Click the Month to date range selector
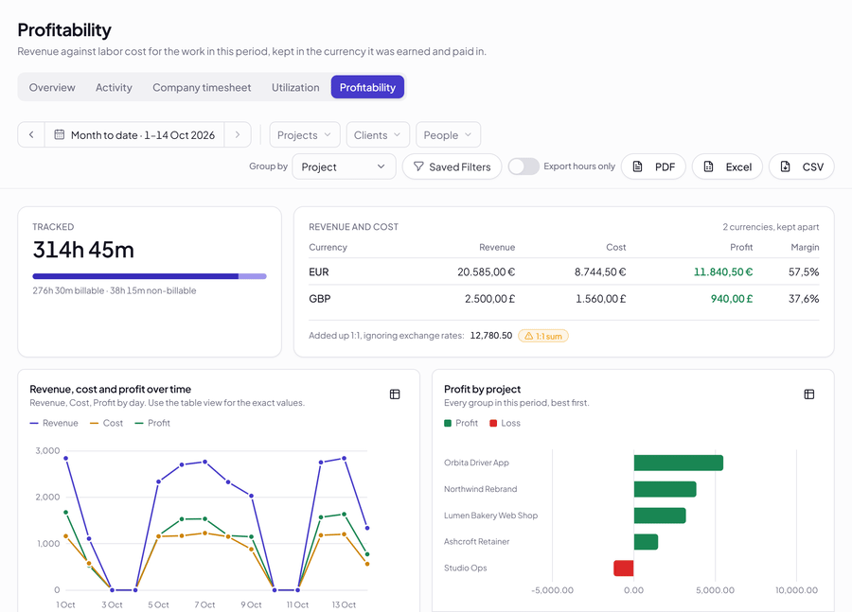852x612 pixels. [134, 134]
